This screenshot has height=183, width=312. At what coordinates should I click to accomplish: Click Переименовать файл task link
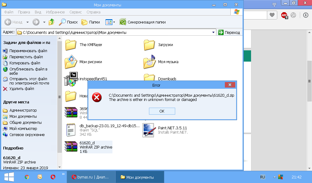pos(28,51)
